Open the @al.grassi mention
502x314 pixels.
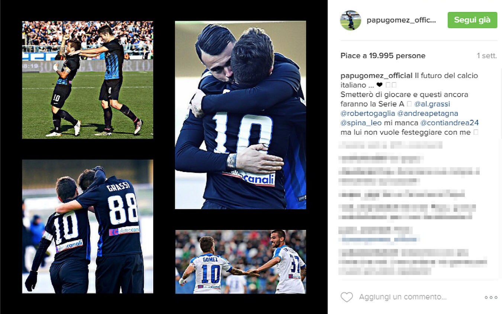coord(432,104)
